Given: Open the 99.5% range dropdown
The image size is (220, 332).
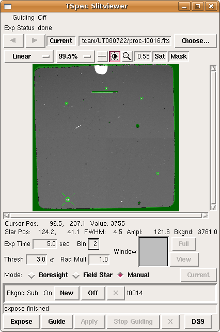Looking at the screenshot, I should pyautogui.click(x=75, y=56).
